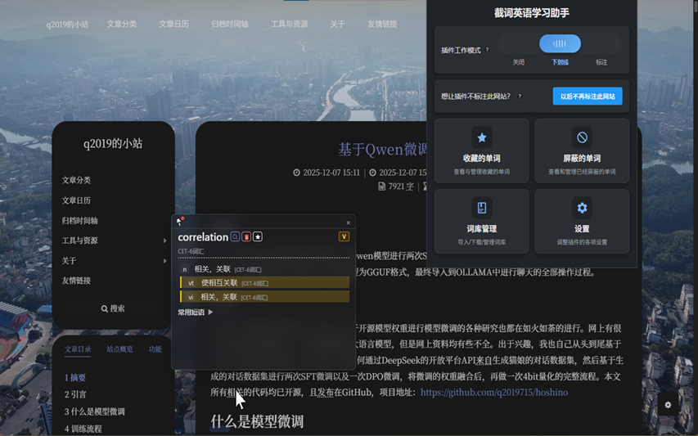
Task: Switch to 站点概览 tab
Action: pos(119,349)
